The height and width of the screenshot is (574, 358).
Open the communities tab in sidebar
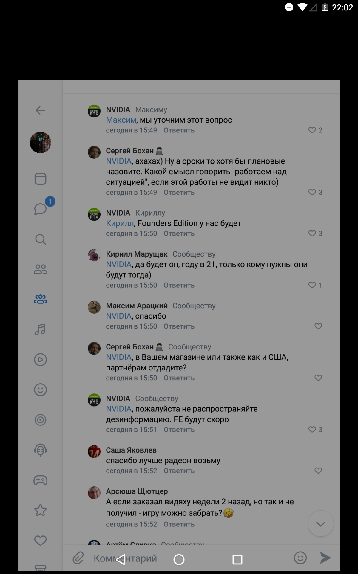coord(40,299)
